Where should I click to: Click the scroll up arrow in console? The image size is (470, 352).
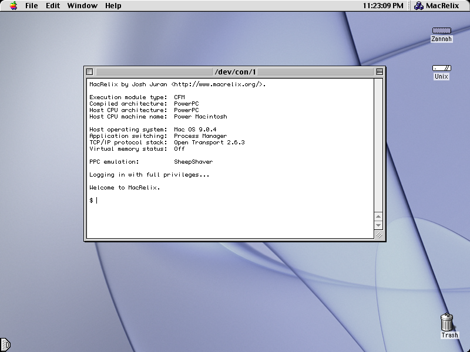[378, 216]
